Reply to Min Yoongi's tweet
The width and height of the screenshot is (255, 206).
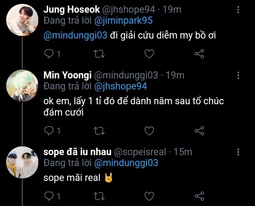point(49,131)
